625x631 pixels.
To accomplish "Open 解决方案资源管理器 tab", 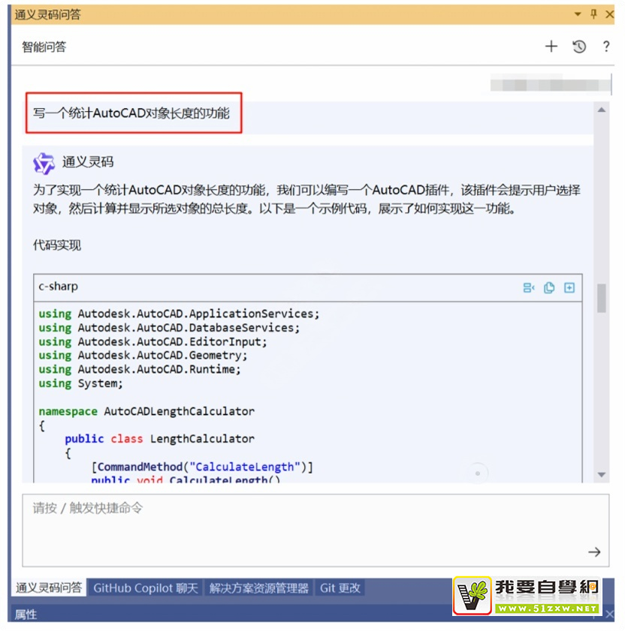I will [259, 588].
